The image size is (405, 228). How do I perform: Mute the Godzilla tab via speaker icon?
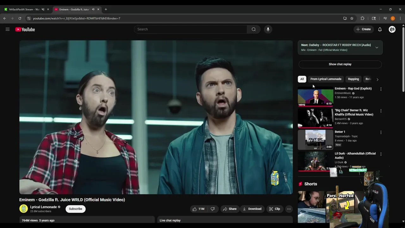coord(93,9)
